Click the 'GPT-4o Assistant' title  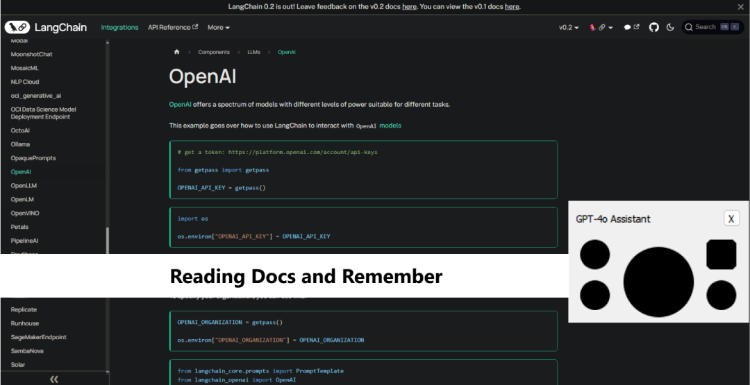tap(612, 219)
